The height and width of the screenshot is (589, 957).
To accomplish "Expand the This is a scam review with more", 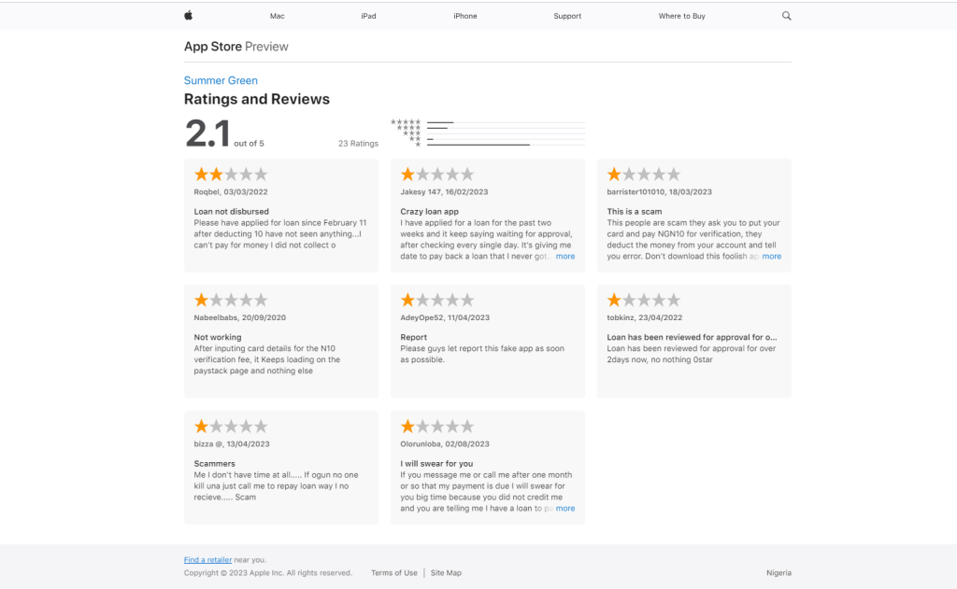I will pos(771,256).
